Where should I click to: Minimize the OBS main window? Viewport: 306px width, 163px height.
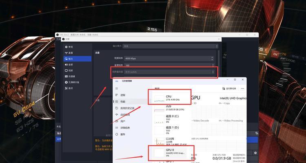[x=240, y=35]
